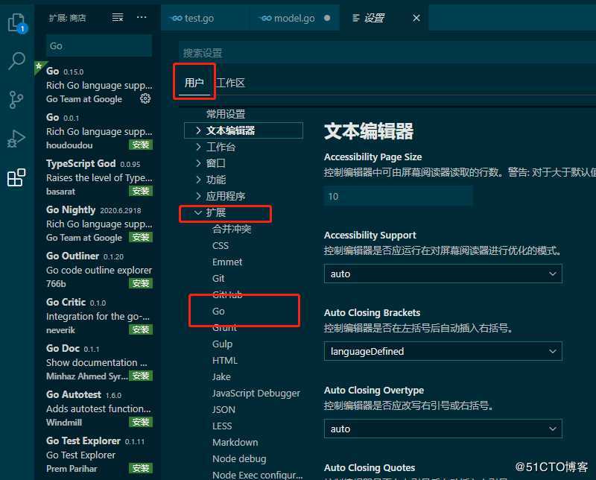Install the TypeScript God extension
Image resolution: width=596 pixels, height=480 pixels.
(141, 191)
